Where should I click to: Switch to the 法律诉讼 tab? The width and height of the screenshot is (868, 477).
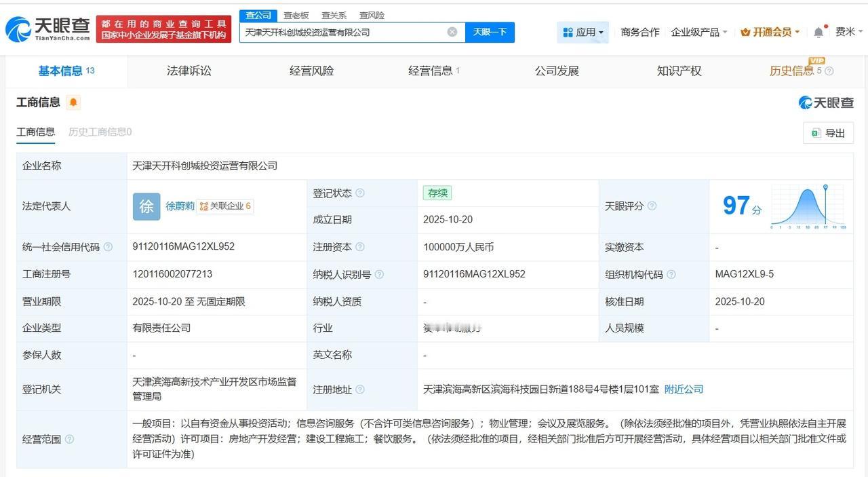click(x=189, y=71)
